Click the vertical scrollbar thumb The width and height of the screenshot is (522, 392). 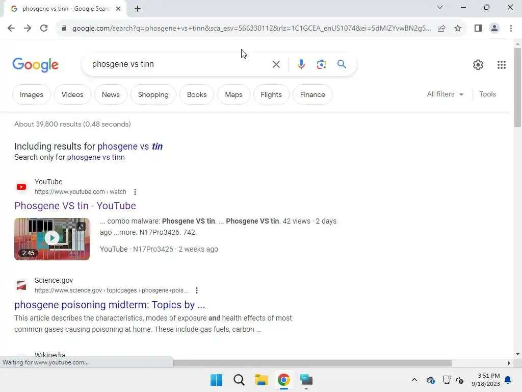[517, 88]
